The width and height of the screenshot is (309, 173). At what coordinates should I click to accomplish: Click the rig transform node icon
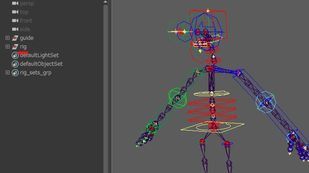point(15,47)
